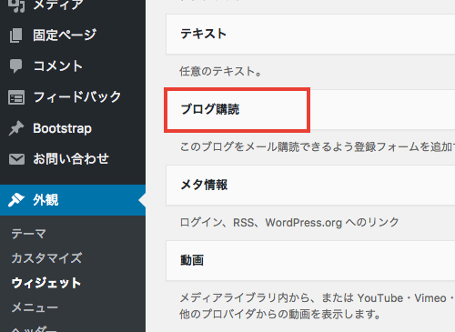Click the コメント speech bubble icon
Image resolution: width=455 pixels, height=332 pixels.
pos(16,66)
